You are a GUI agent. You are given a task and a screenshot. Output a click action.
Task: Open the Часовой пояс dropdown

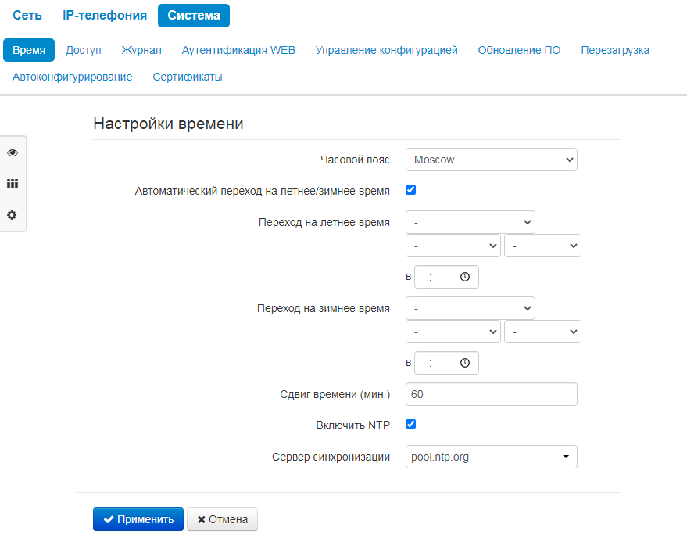491,160
